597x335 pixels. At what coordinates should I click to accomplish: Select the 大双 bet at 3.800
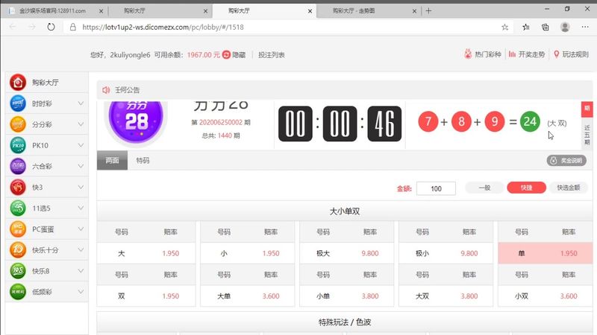(446, 296)
